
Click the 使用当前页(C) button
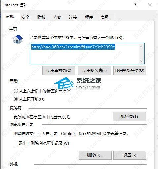pos(59,70)
